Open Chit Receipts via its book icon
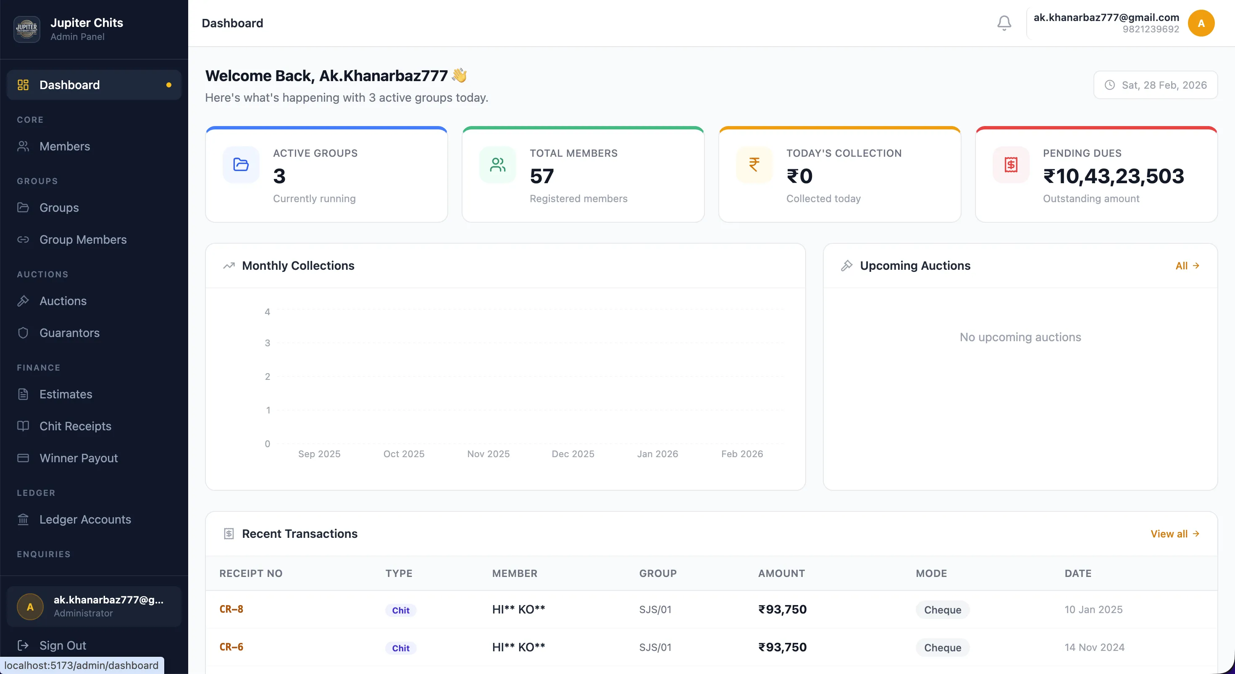 pyautogui.click(x=24, y=426)
